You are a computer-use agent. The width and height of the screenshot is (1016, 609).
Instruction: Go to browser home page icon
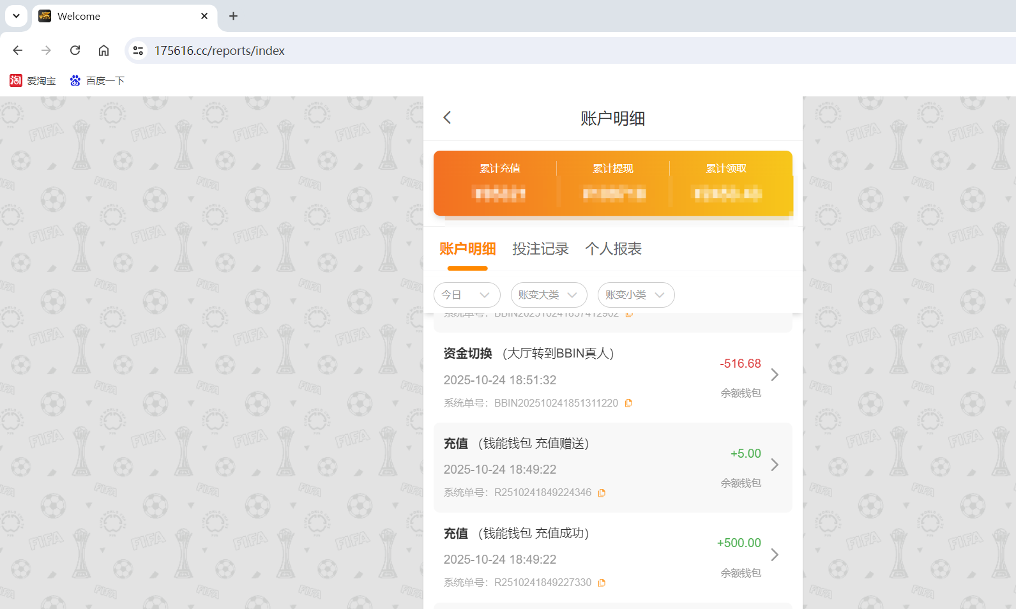click(x=103, y=50)
